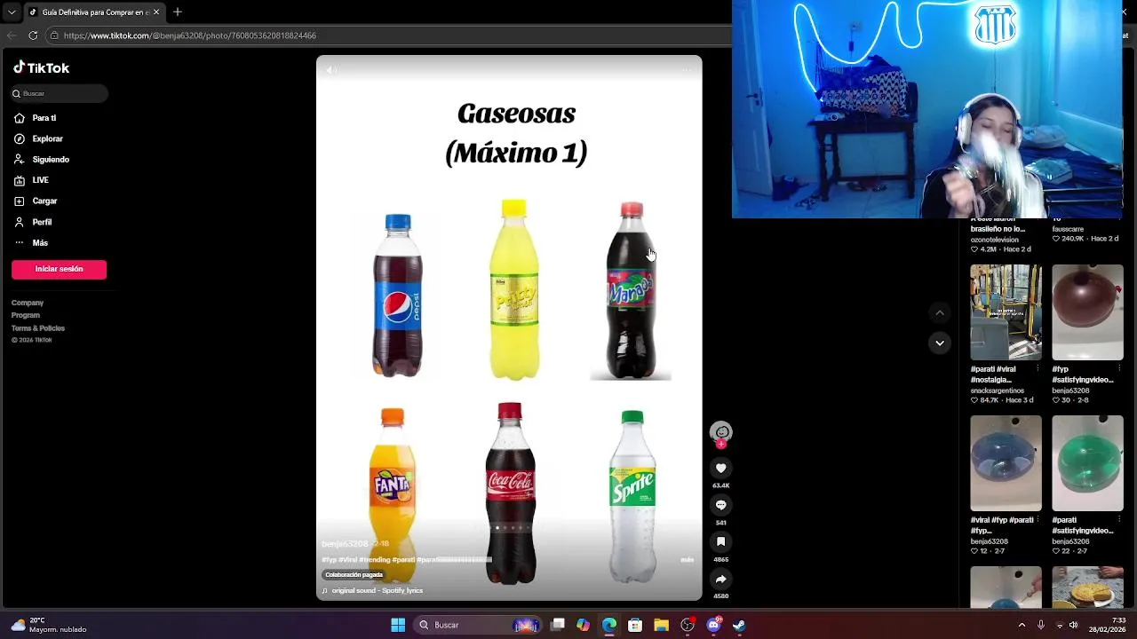1137x639 pixels.
Task: Toggle the post's mute speaker icon
Action: (331, 70)
